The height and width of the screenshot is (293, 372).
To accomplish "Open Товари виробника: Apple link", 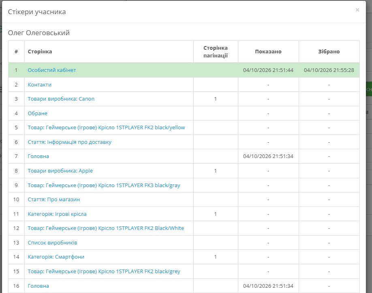I will tap(60, 171).
